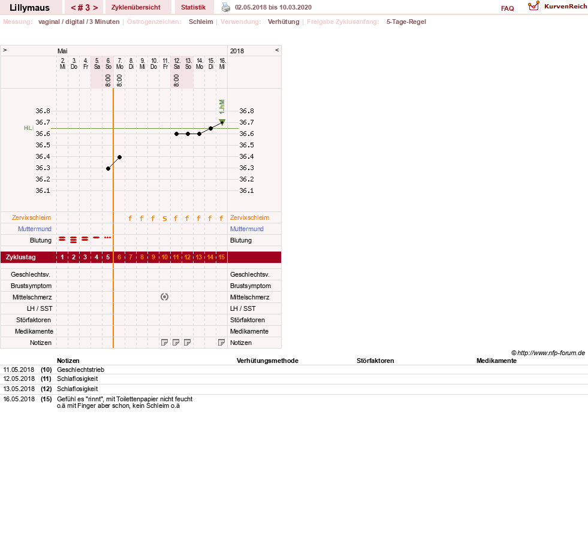588x560 pixels.
Task: Go to next cycle arrow '>'
Action: click(96, 8)
